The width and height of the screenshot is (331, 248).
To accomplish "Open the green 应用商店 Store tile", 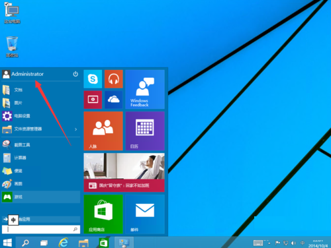I will point(103,214).
